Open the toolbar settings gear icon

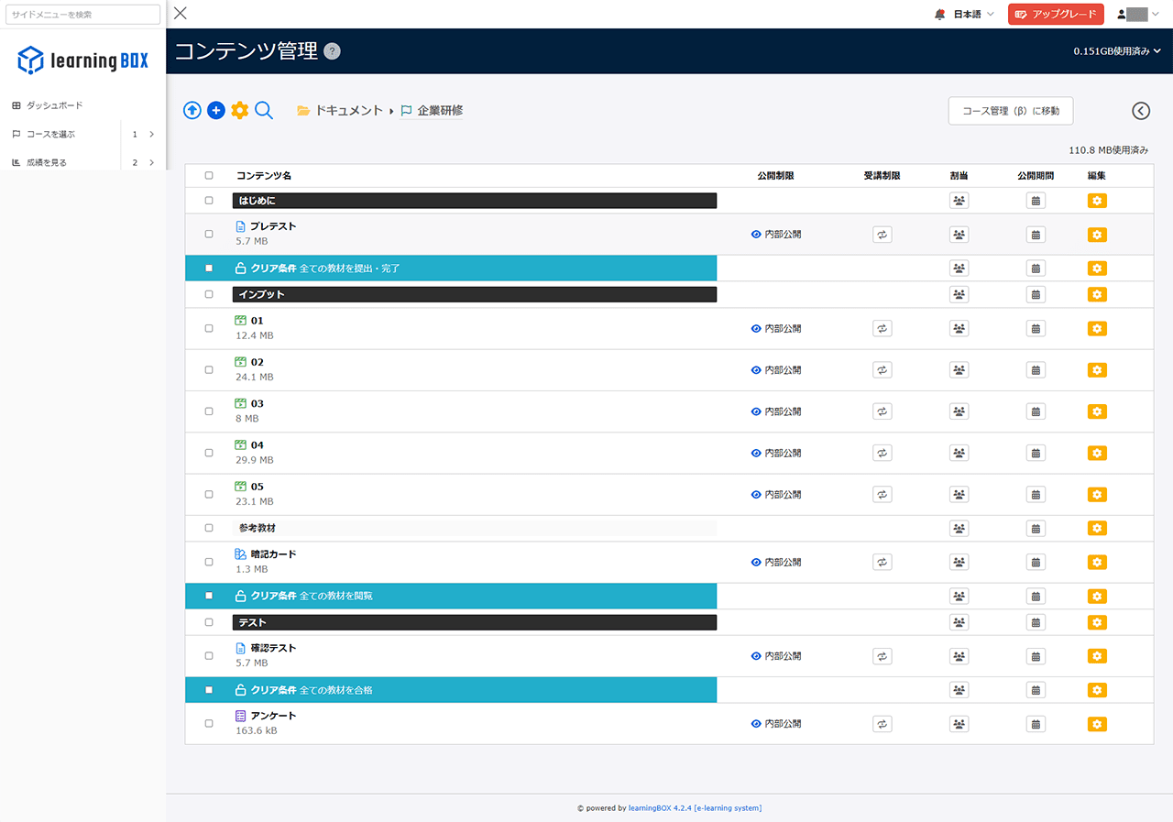(x=240, y=110)
